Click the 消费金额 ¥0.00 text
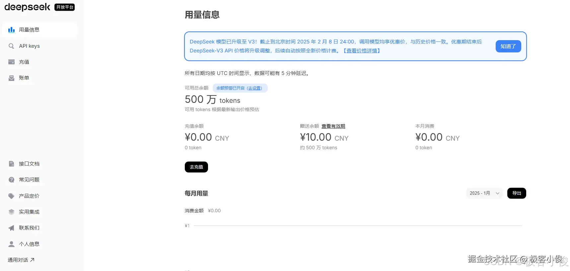 pos(203,211)
